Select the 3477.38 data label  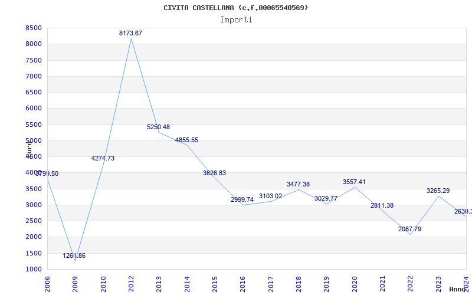(x=298, y=184)
